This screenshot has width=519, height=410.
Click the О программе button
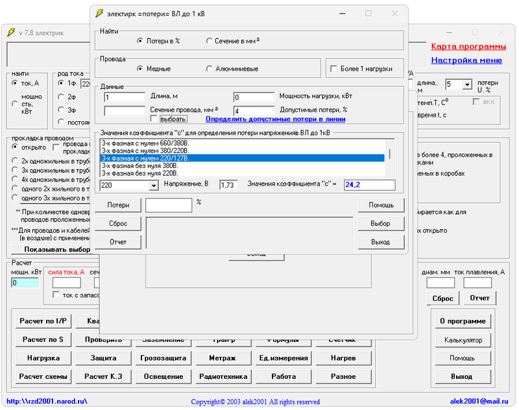(x=463, y=321)
